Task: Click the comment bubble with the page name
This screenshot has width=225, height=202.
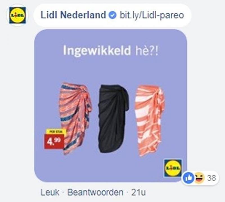Action: pyautogui.click(x=112, y=15)
